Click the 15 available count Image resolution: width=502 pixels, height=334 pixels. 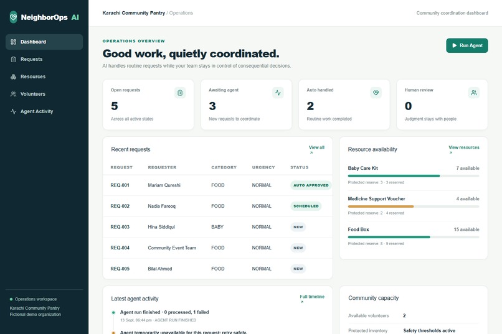pos(466,230)
